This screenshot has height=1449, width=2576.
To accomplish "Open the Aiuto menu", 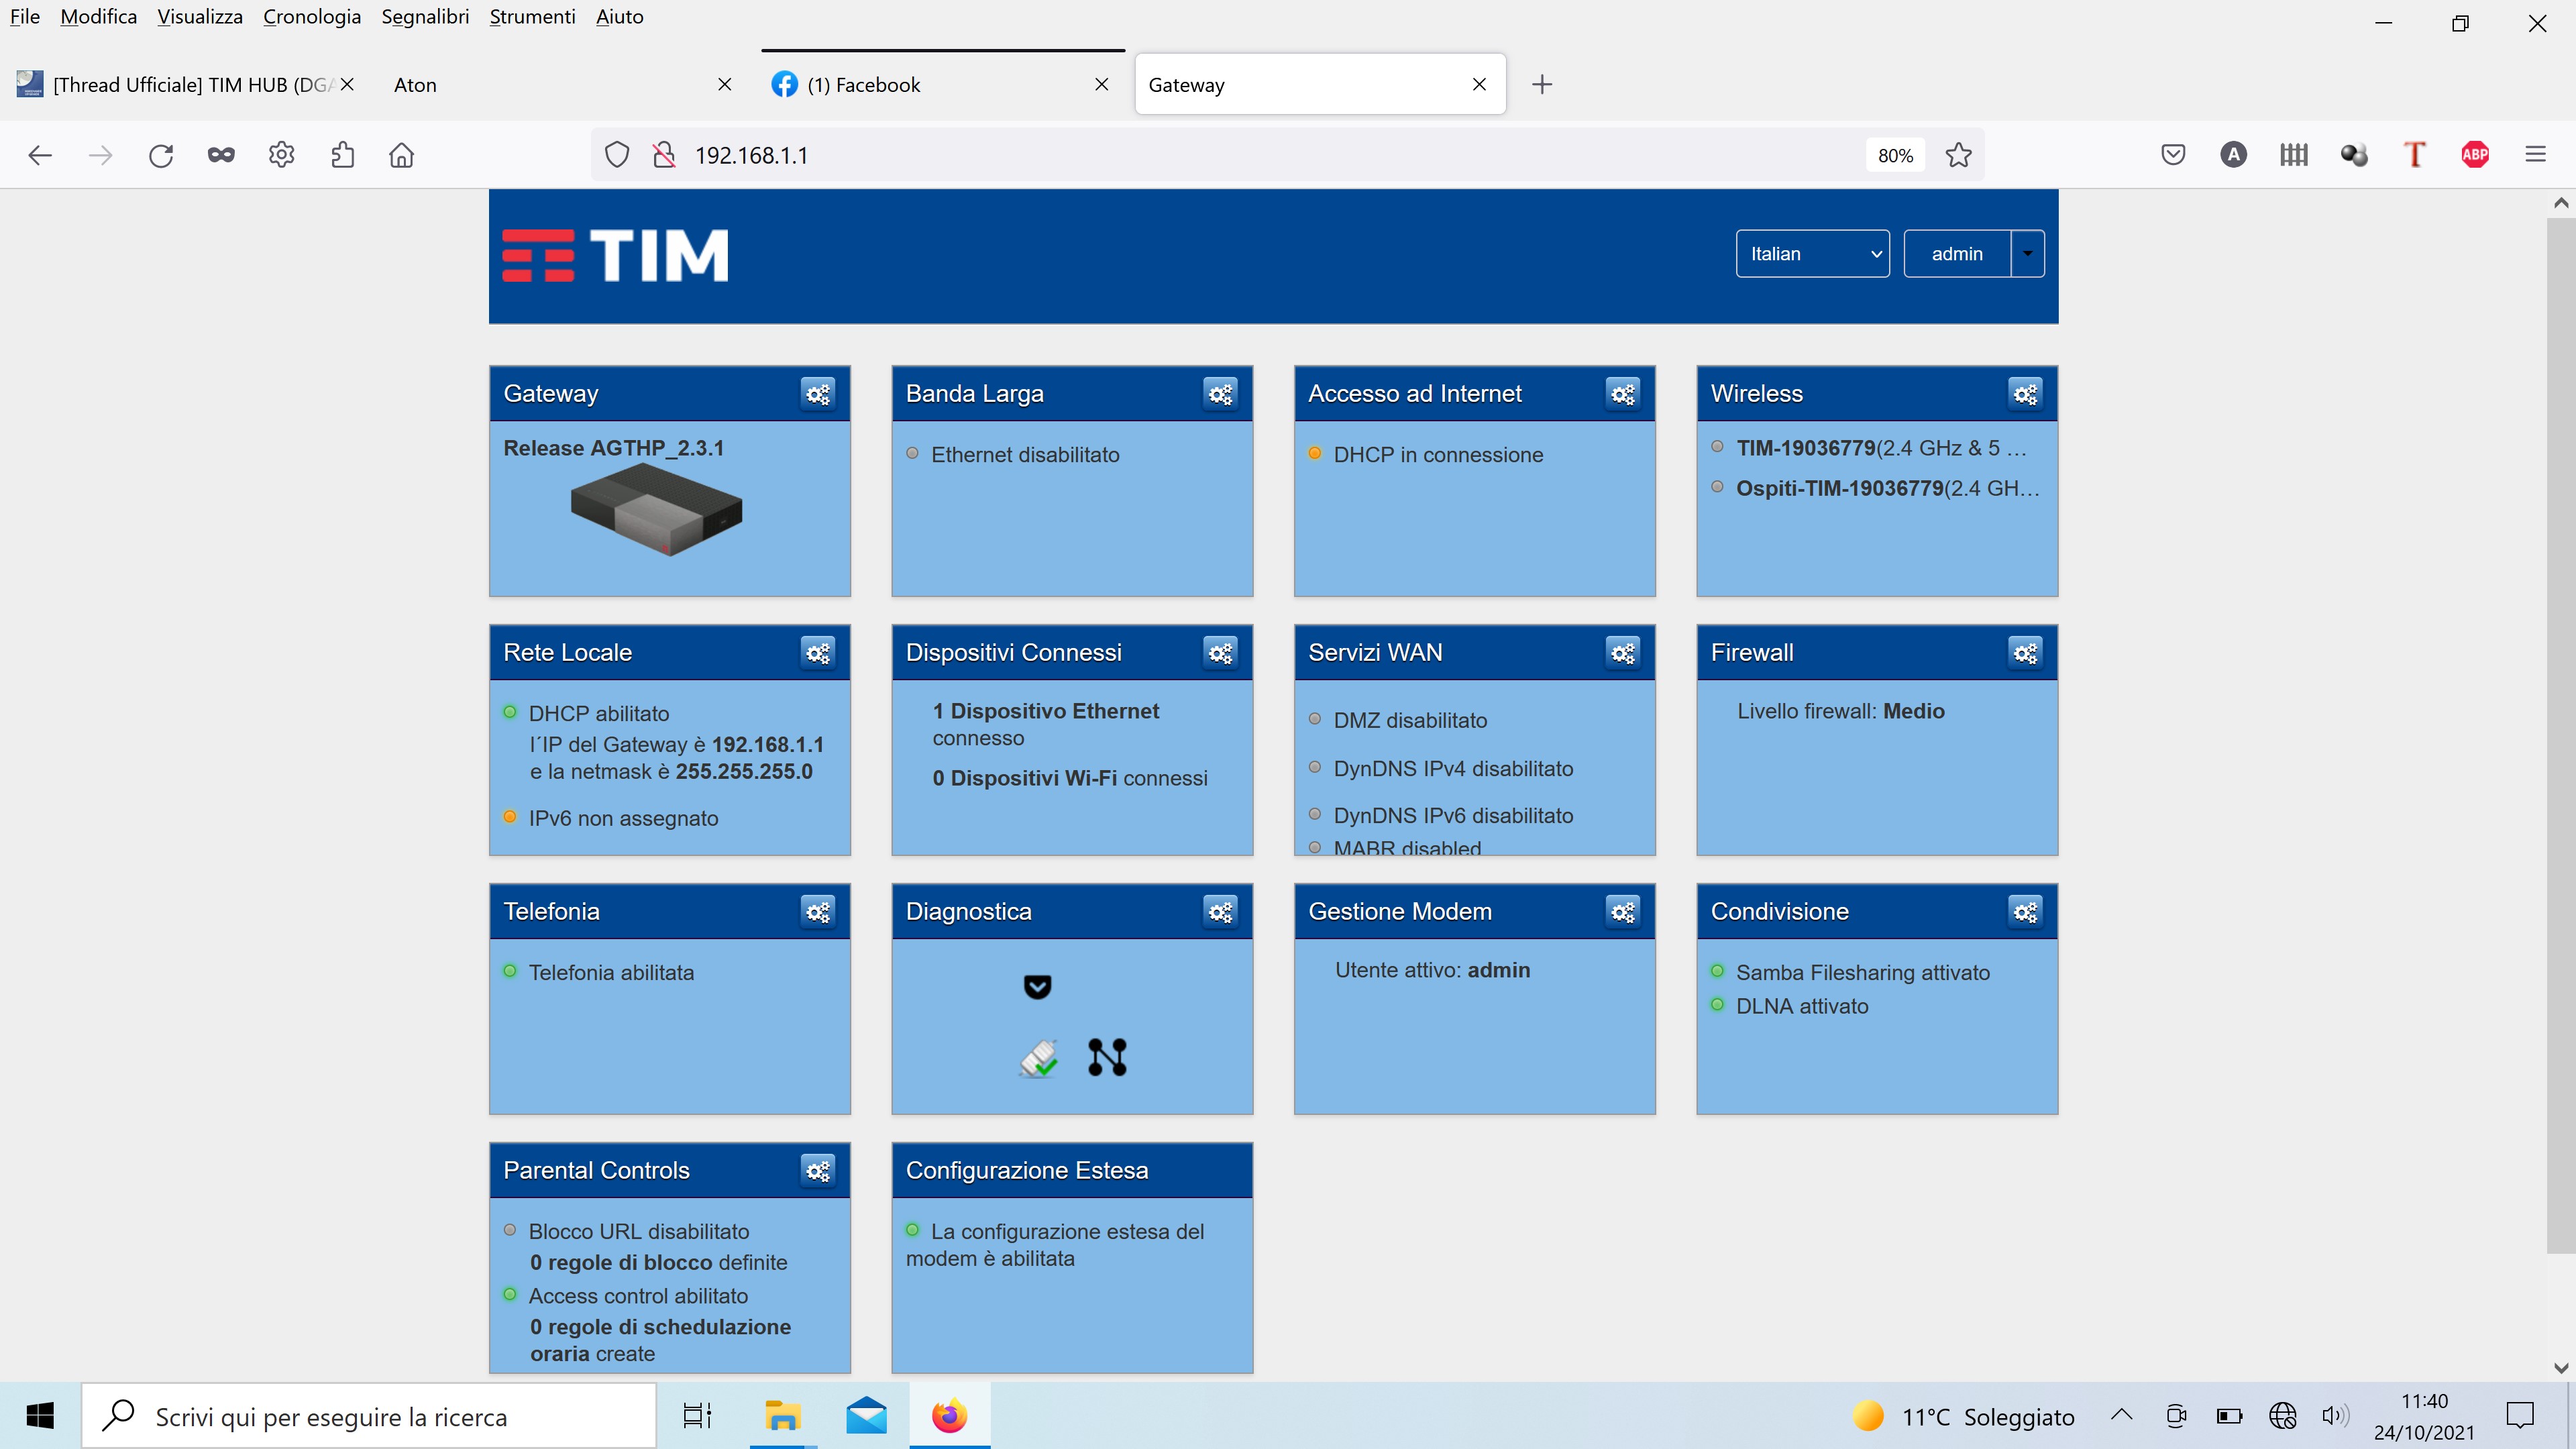I will 619,17.
